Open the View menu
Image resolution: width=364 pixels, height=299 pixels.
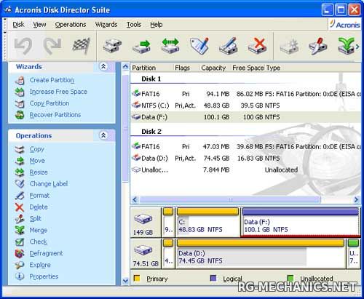(39, 25)
